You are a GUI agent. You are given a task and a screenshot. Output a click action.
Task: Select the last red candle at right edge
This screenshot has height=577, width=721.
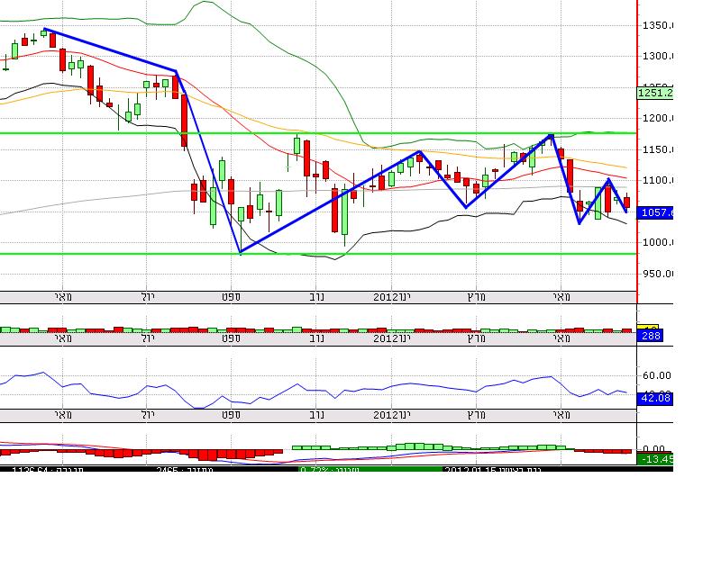[x=627, y=204]
